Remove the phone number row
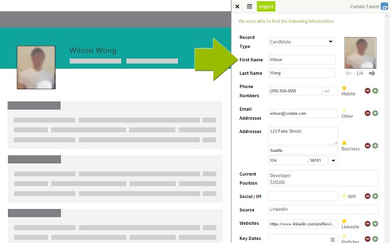This screenshot has width=390, height=243. [367, 91]
